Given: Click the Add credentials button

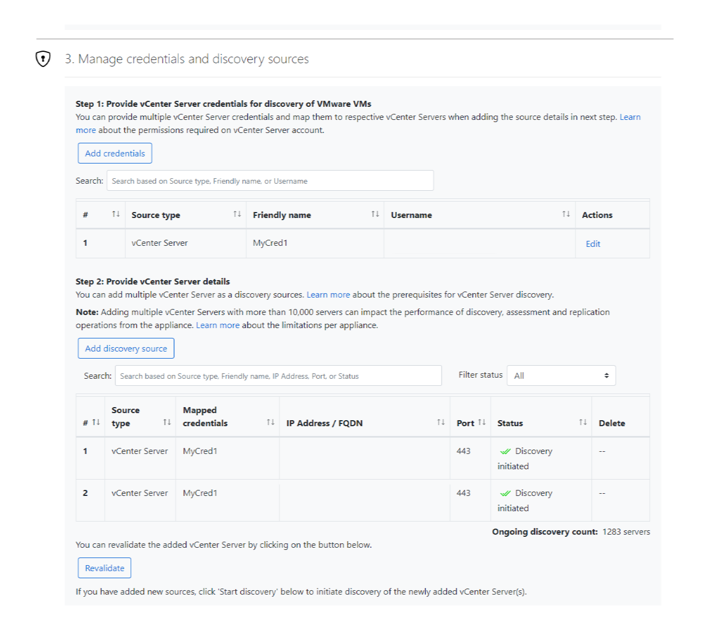Looking at the screenshot, I should [114, 153].
